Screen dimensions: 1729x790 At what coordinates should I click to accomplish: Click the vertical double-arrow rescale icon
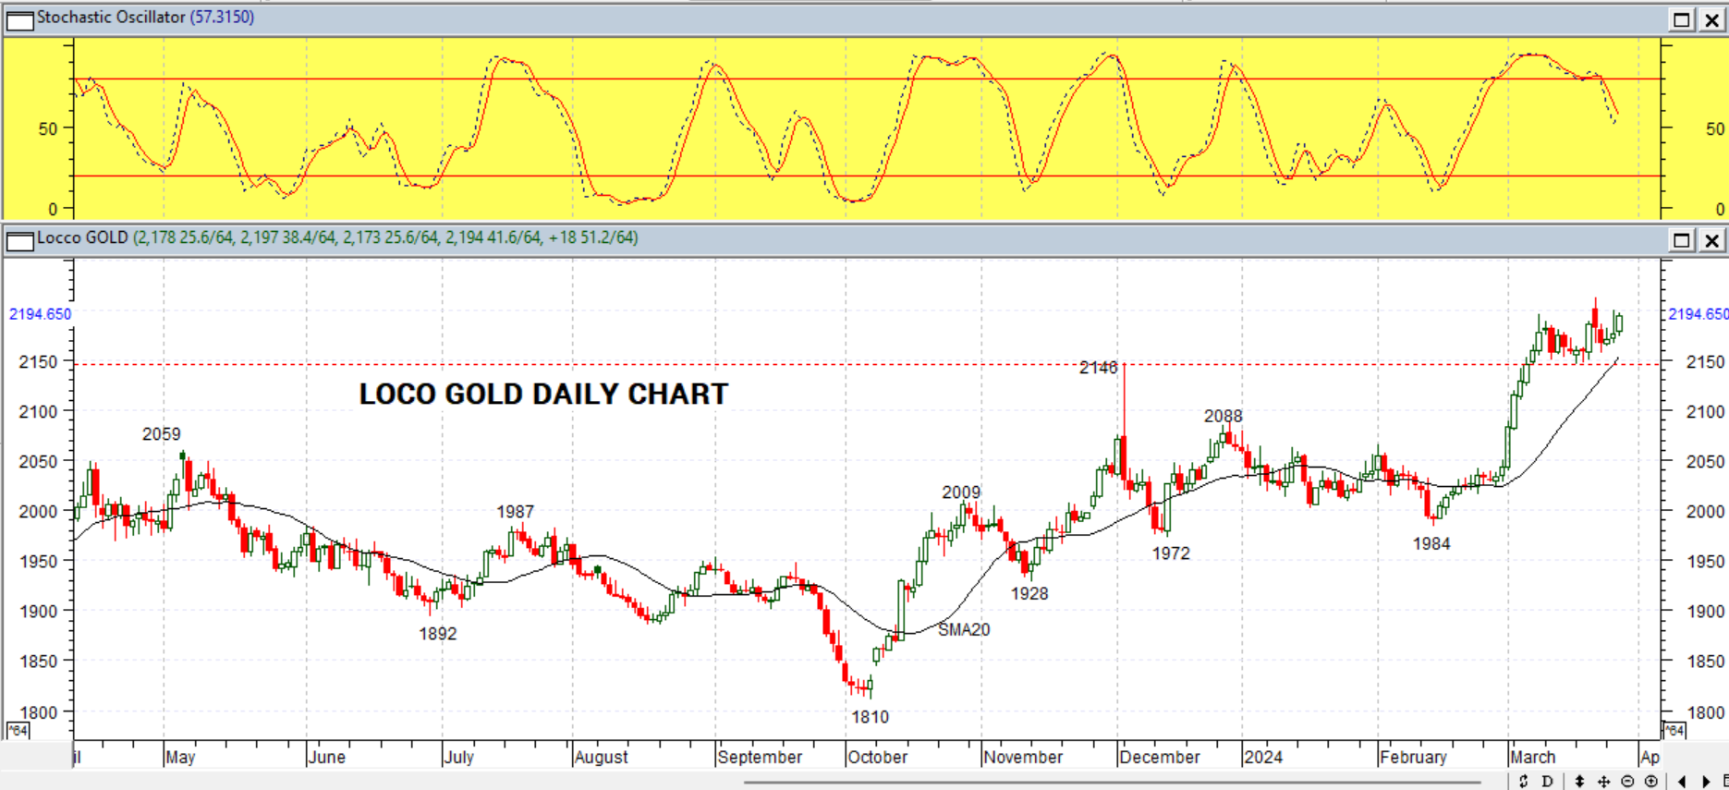1579,781
